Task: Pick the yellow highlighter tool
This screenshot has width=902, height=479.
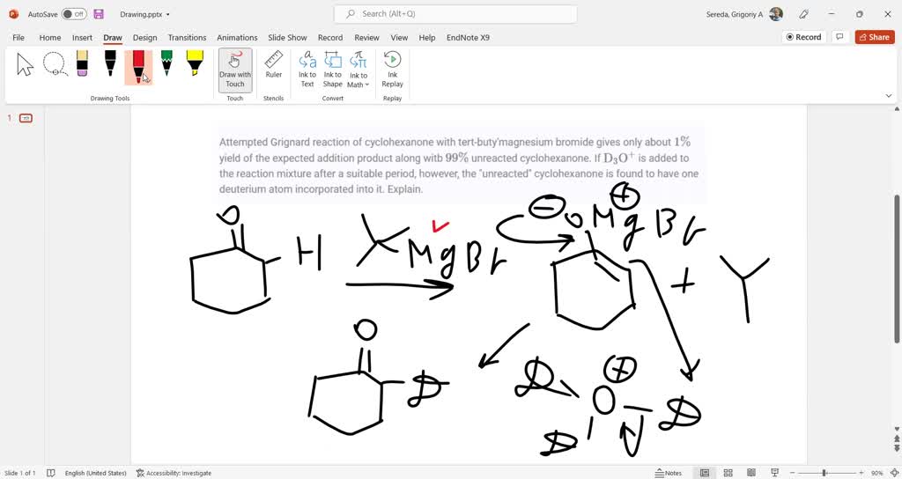Action: click(x=195, y=64)
